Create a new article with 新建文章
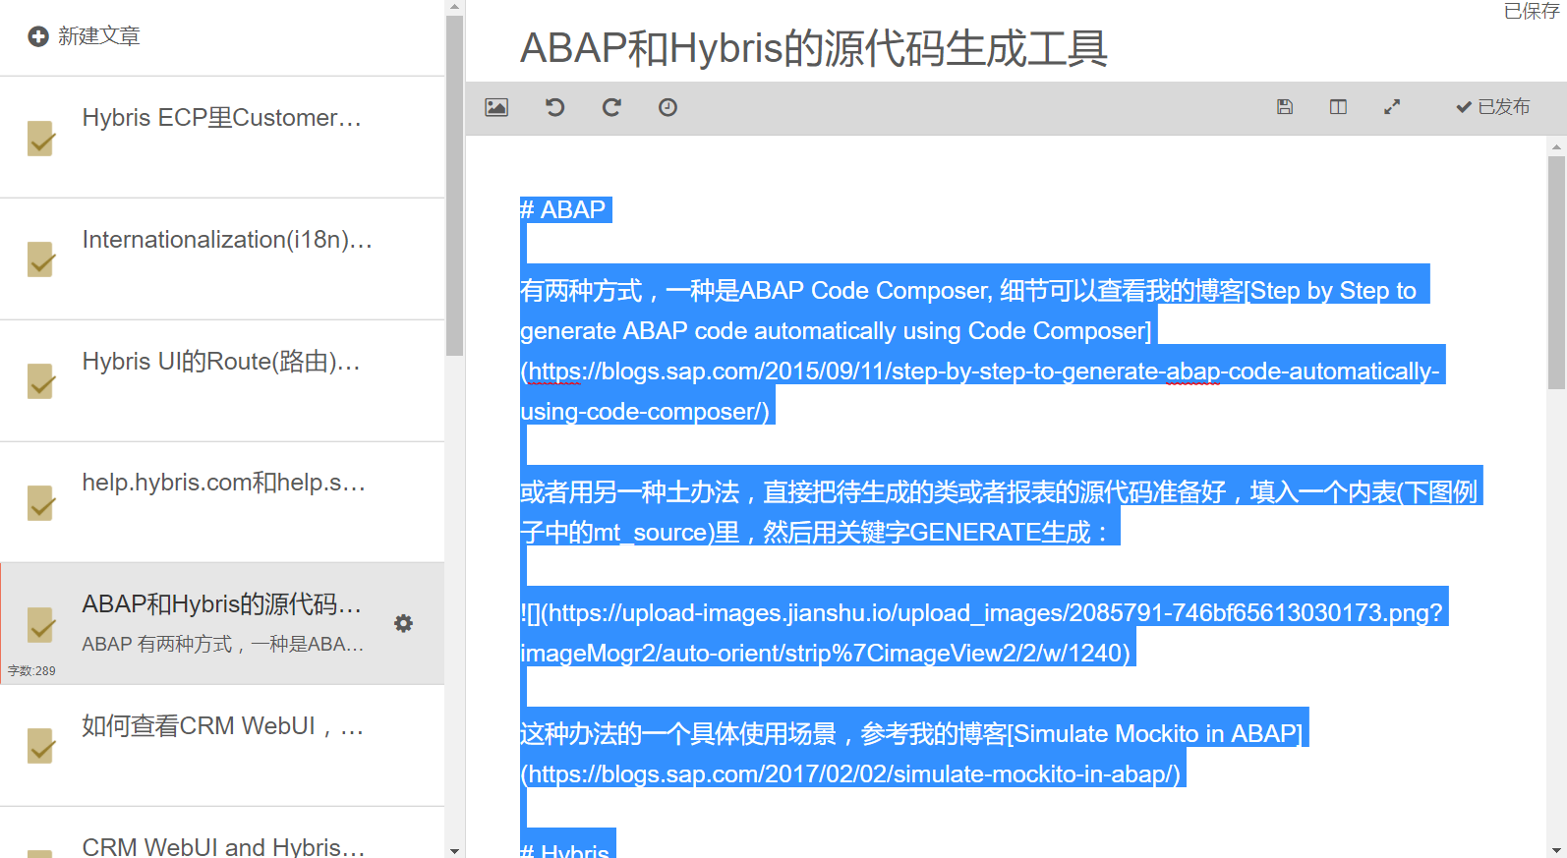The image size is (1567, 858). 85,36
